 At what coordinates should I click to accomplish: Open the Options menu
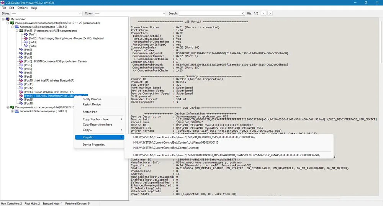(x=23, y=8)
